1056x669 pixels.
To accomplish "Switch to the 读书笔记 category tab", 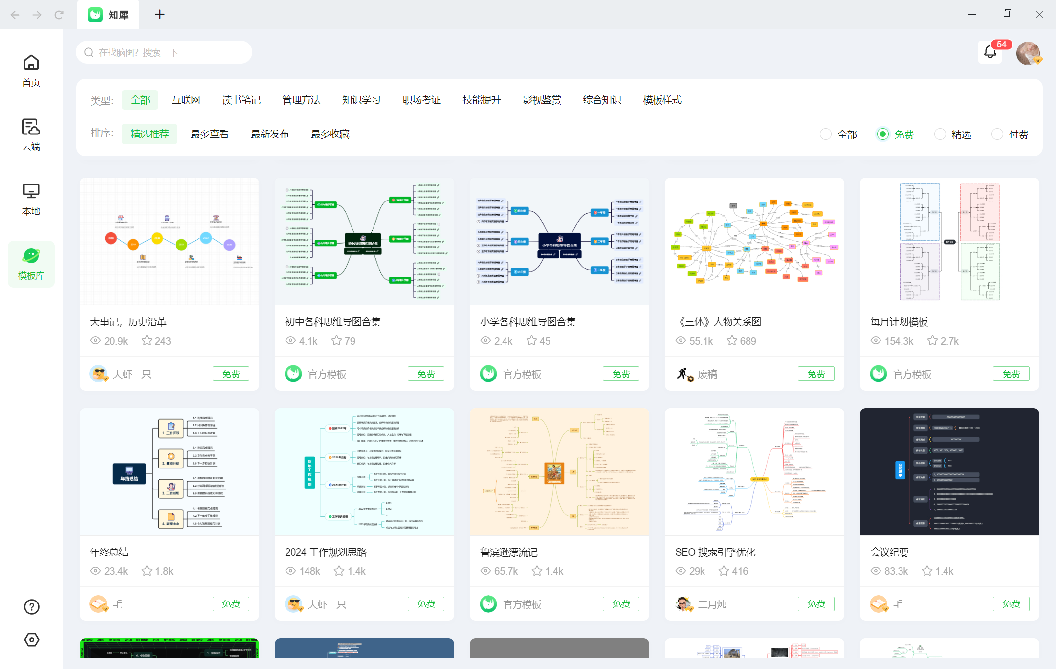I will coord(242,99).
